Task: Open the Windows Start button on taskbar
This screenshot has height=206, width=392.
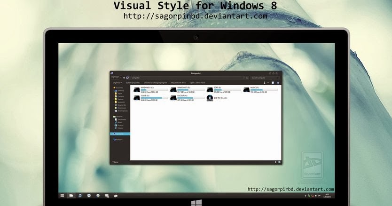Action: pyautogui.click(x=62, y=196)
